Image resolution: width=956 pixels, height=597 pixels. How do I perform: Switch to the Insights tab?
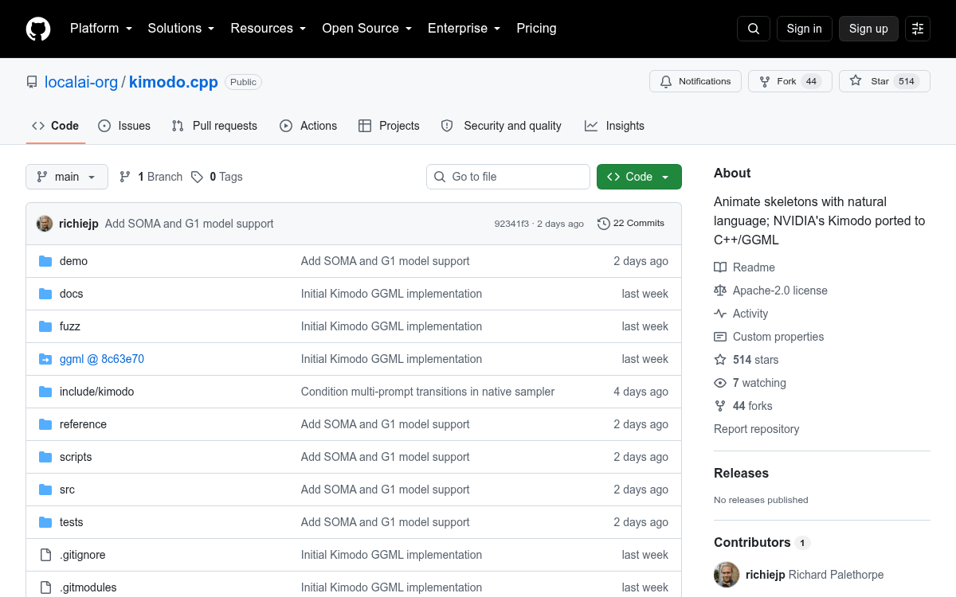(614, 126)
